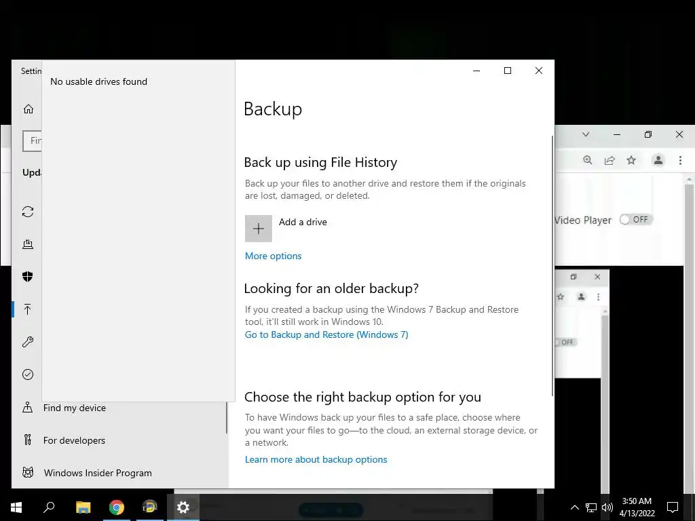Viewport: 695px width, 521px height.
Task: Maximize the Settings window
Action: coord(508,71)
